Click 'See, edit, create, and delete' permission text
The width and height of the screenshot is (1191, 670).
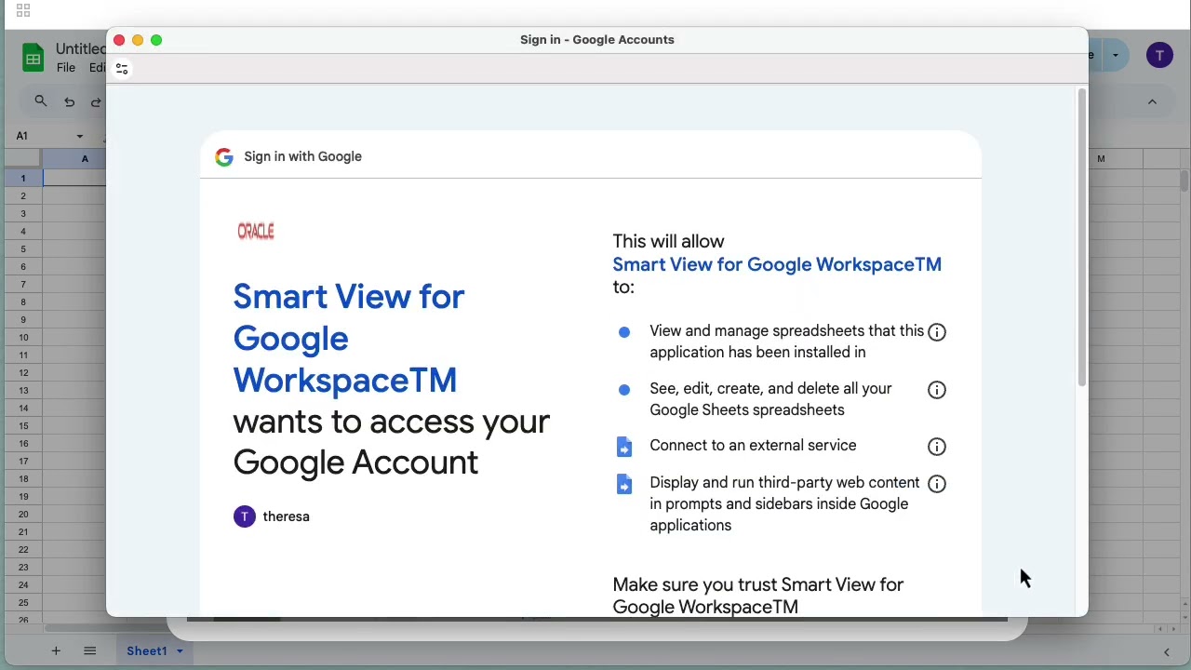[x=770, y=399]
